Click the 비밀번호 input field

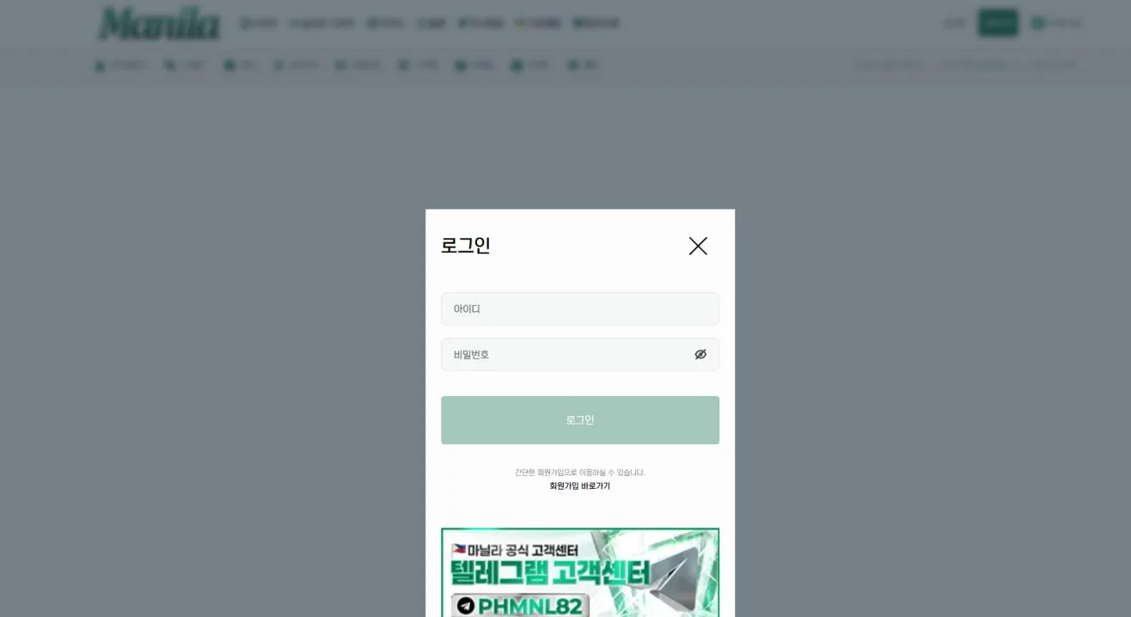tap(580, 354)
